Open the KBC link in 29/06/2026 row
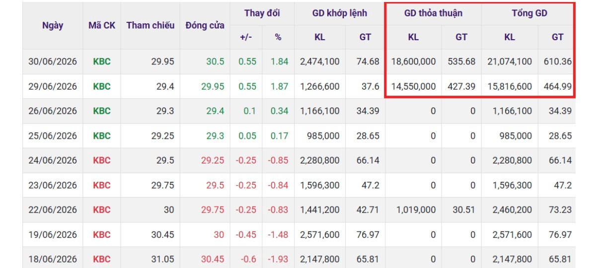This screenshot has width=599, height=268. (x=102, y=87)
